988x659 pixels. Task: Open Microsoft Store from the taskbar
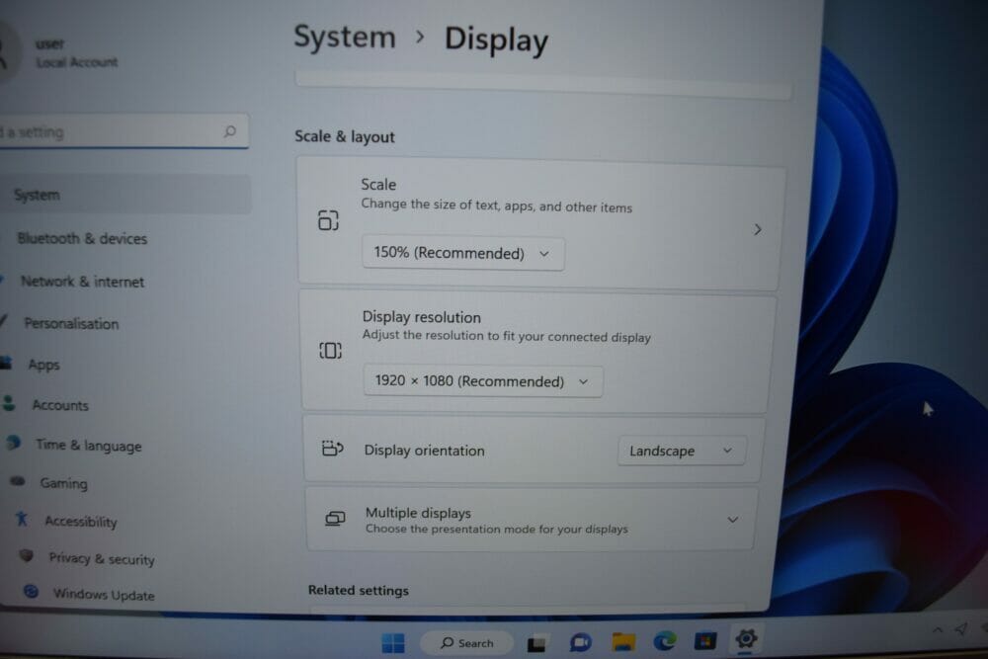[x=705, y=641]
